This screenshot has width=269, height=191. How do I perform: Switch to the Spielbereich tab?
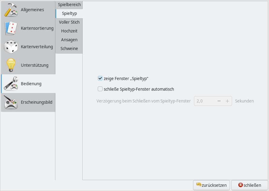69,5
